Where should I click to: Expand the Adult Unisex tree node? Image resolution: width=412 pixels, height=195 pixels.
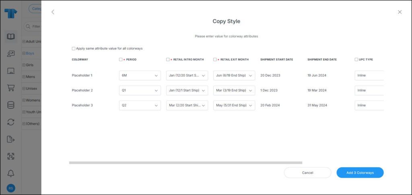click(24, 41)
